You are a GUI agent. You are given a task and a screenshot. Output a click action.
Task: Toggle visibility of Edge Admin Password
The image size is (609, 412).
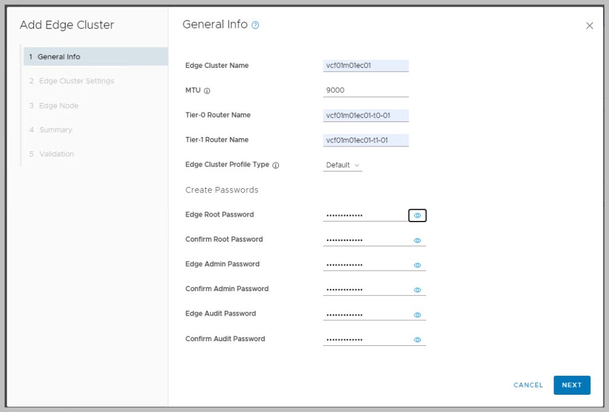417,266
